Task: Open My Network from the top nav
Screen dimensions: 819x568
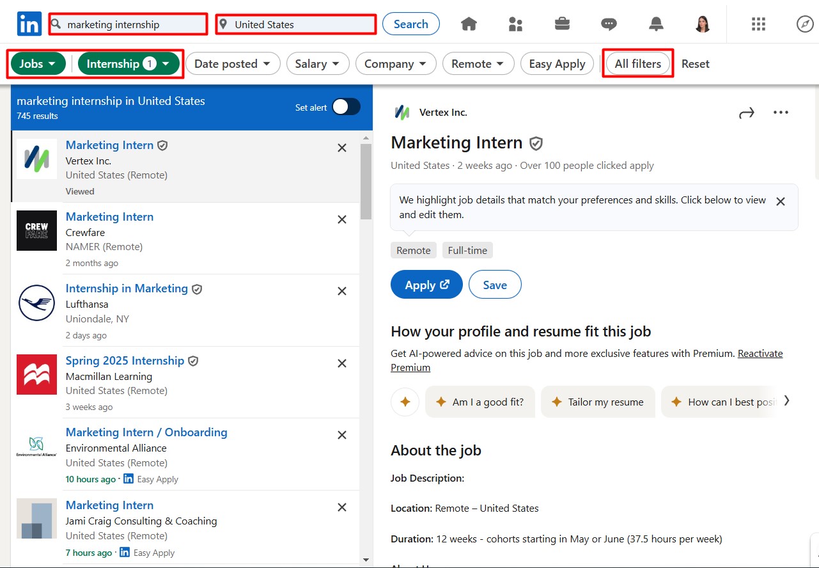Action: [x=515, y=24]
